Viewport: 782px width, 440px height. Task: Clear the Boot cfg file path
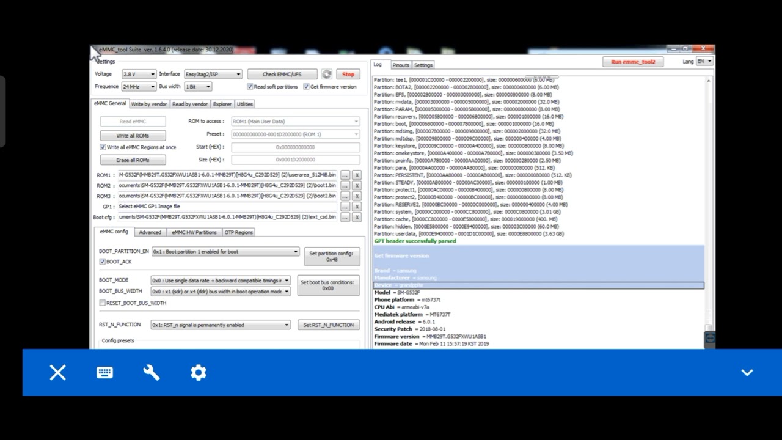[x=357, y=218]
